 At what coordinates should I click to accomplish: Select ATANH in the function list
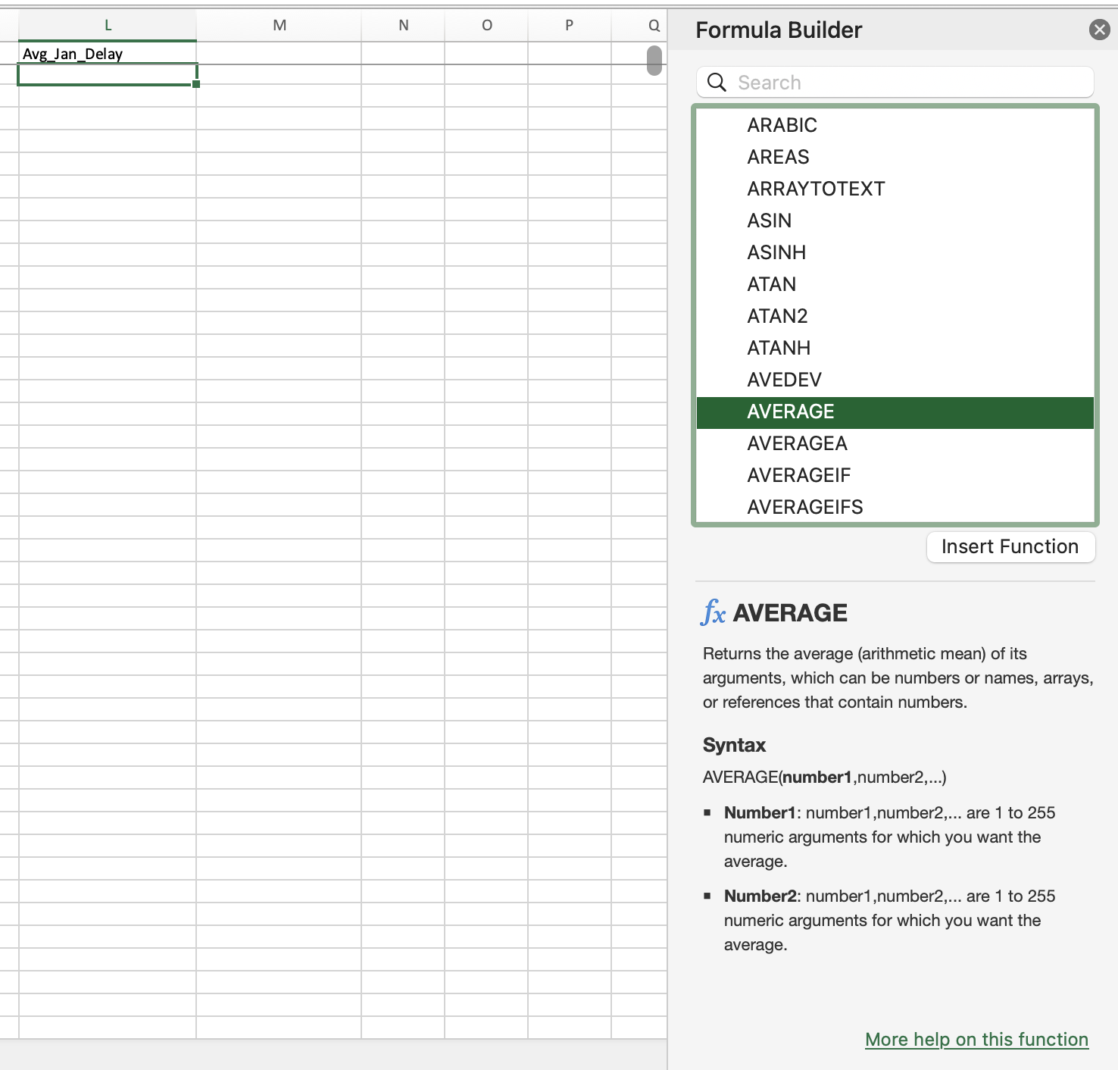(778, 348)
